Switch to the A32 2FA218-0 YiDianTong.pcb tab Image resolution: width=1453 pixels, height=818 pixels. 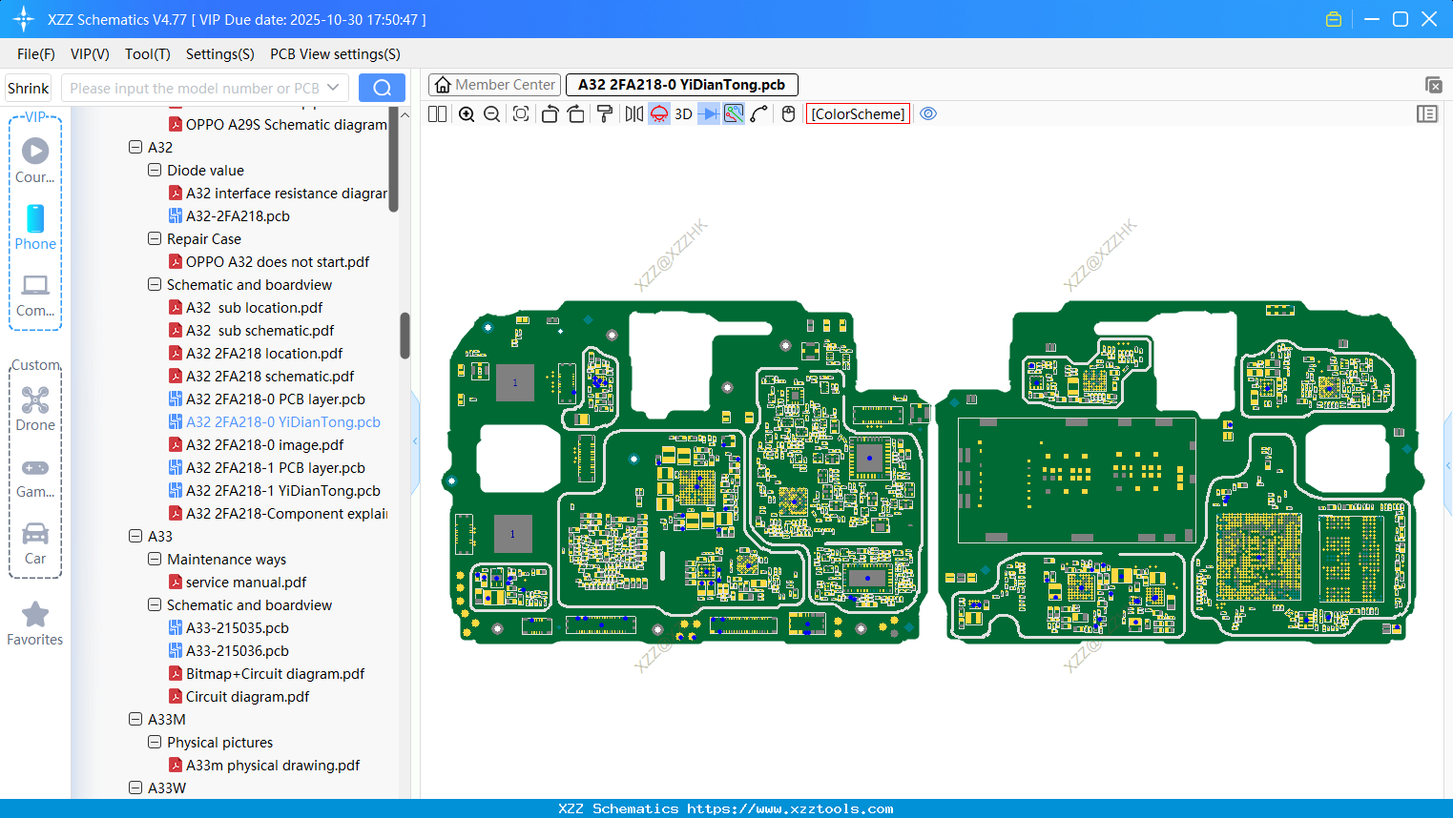point(681,84)
